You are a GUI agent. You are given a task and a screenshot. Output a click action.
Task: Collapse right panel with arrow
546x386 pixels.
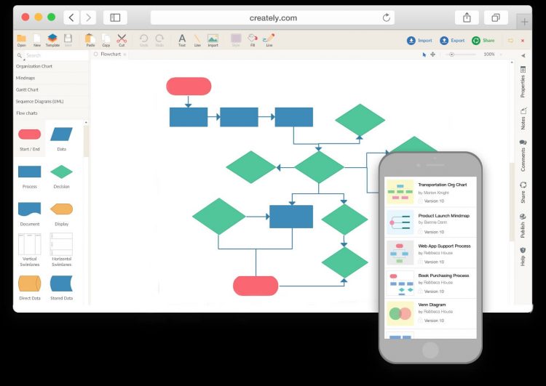pyautogui.click(x=523, y=56)
